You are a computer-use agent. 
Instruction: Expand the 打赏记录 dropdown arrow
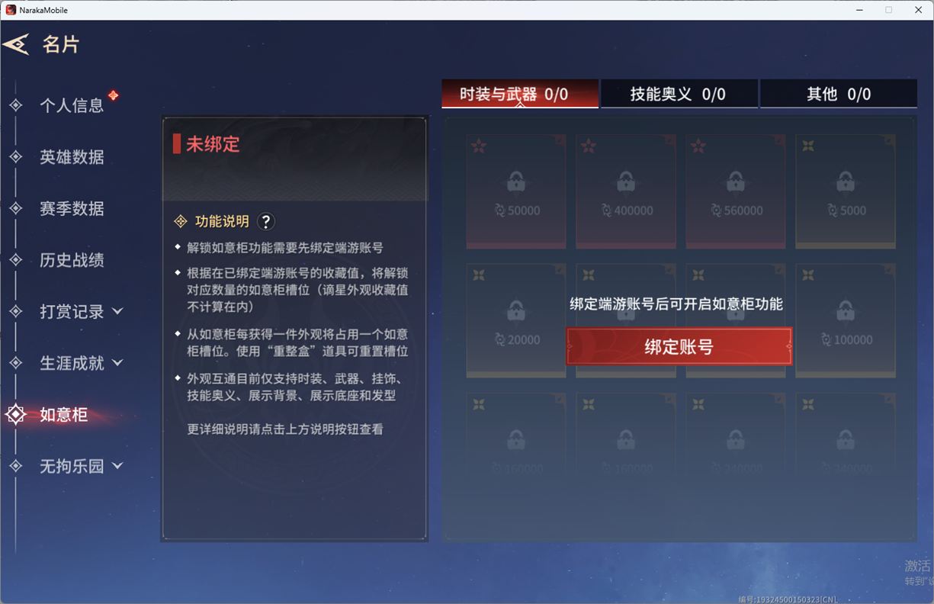117,311
